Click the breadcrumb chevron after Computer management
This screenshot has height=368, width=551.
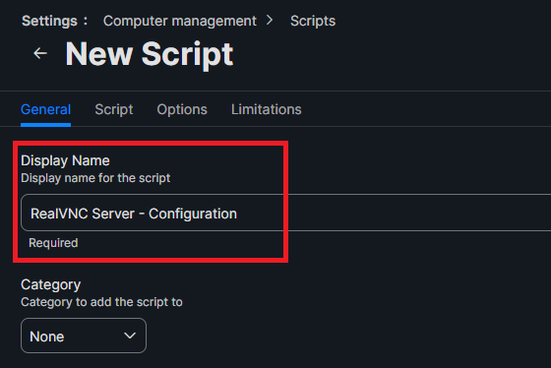(270, 21)
